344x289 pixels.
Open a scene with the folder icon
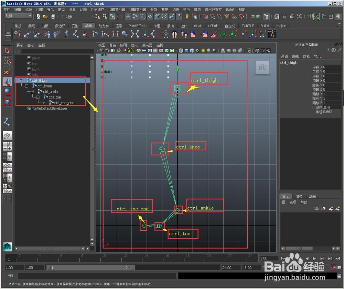[x=45, y=16]
